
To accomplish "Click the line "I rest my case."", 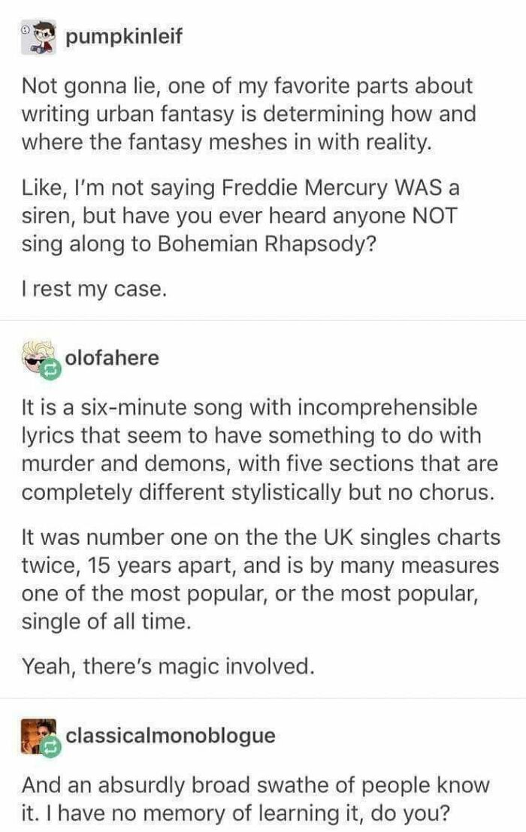I will (95, 289).
